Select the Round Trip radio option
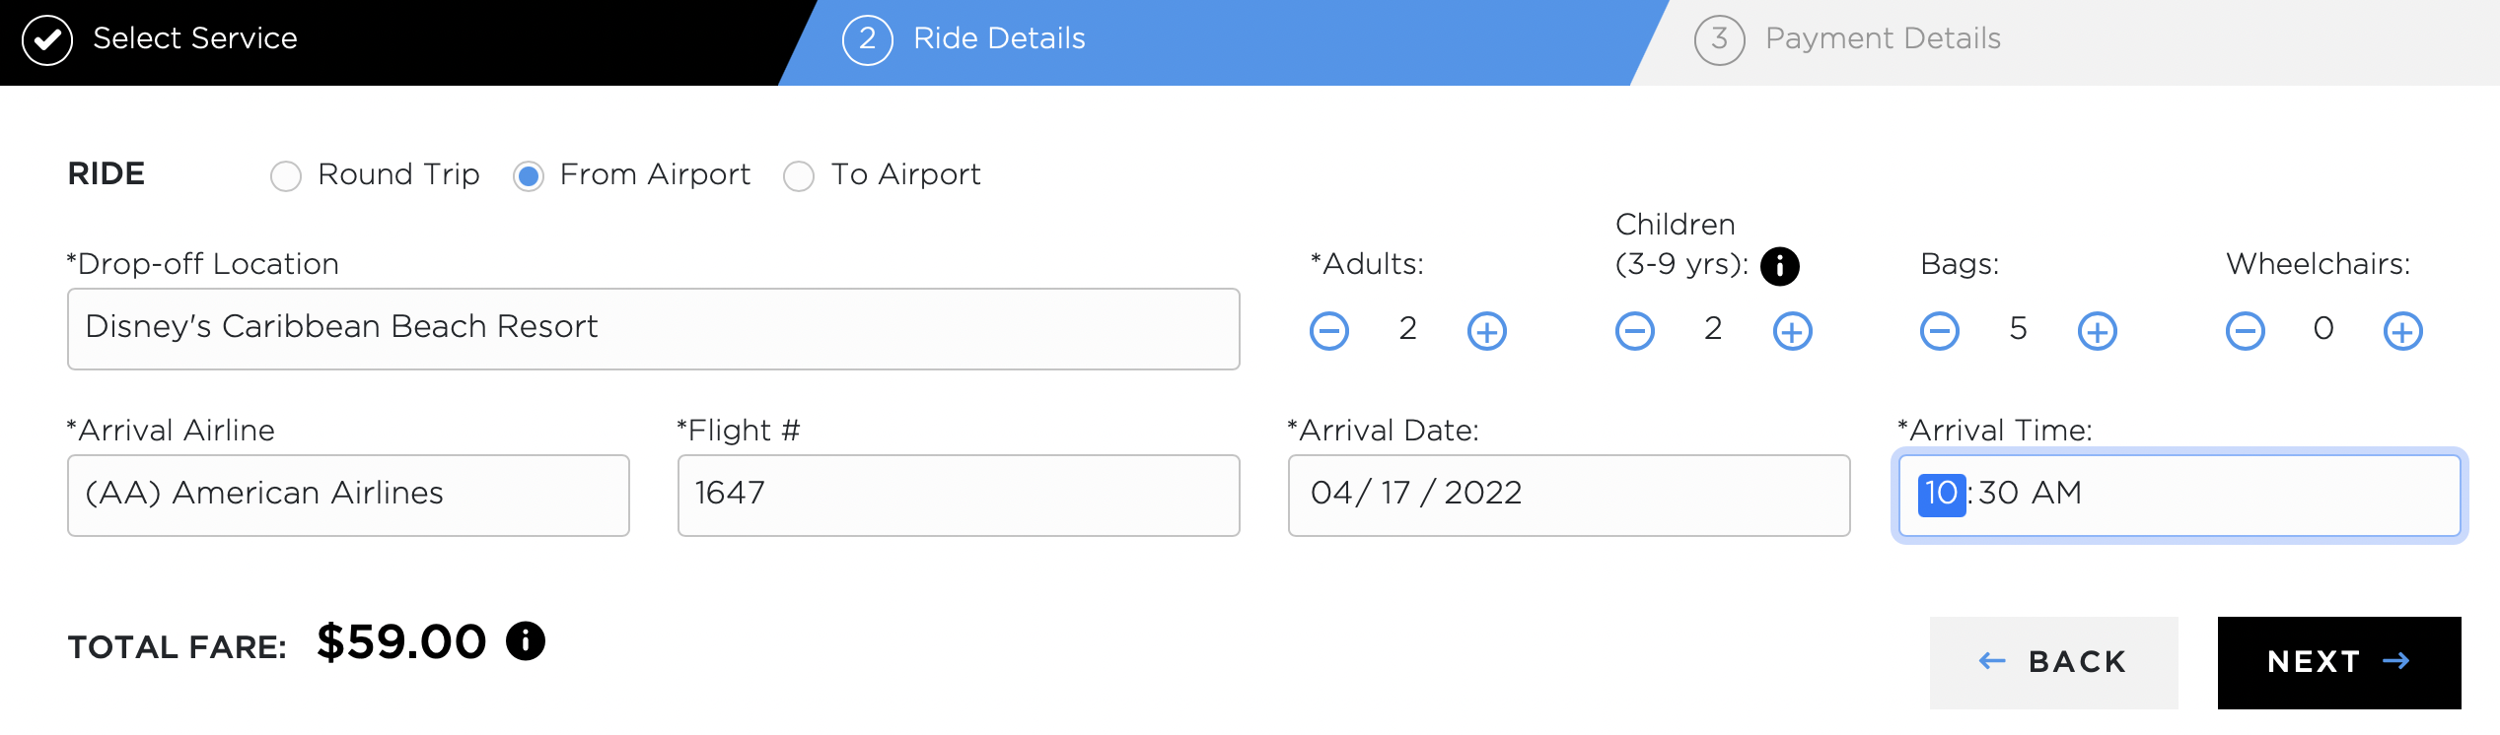The height and width of the screenshot is (735, 2500). [286, 176]
